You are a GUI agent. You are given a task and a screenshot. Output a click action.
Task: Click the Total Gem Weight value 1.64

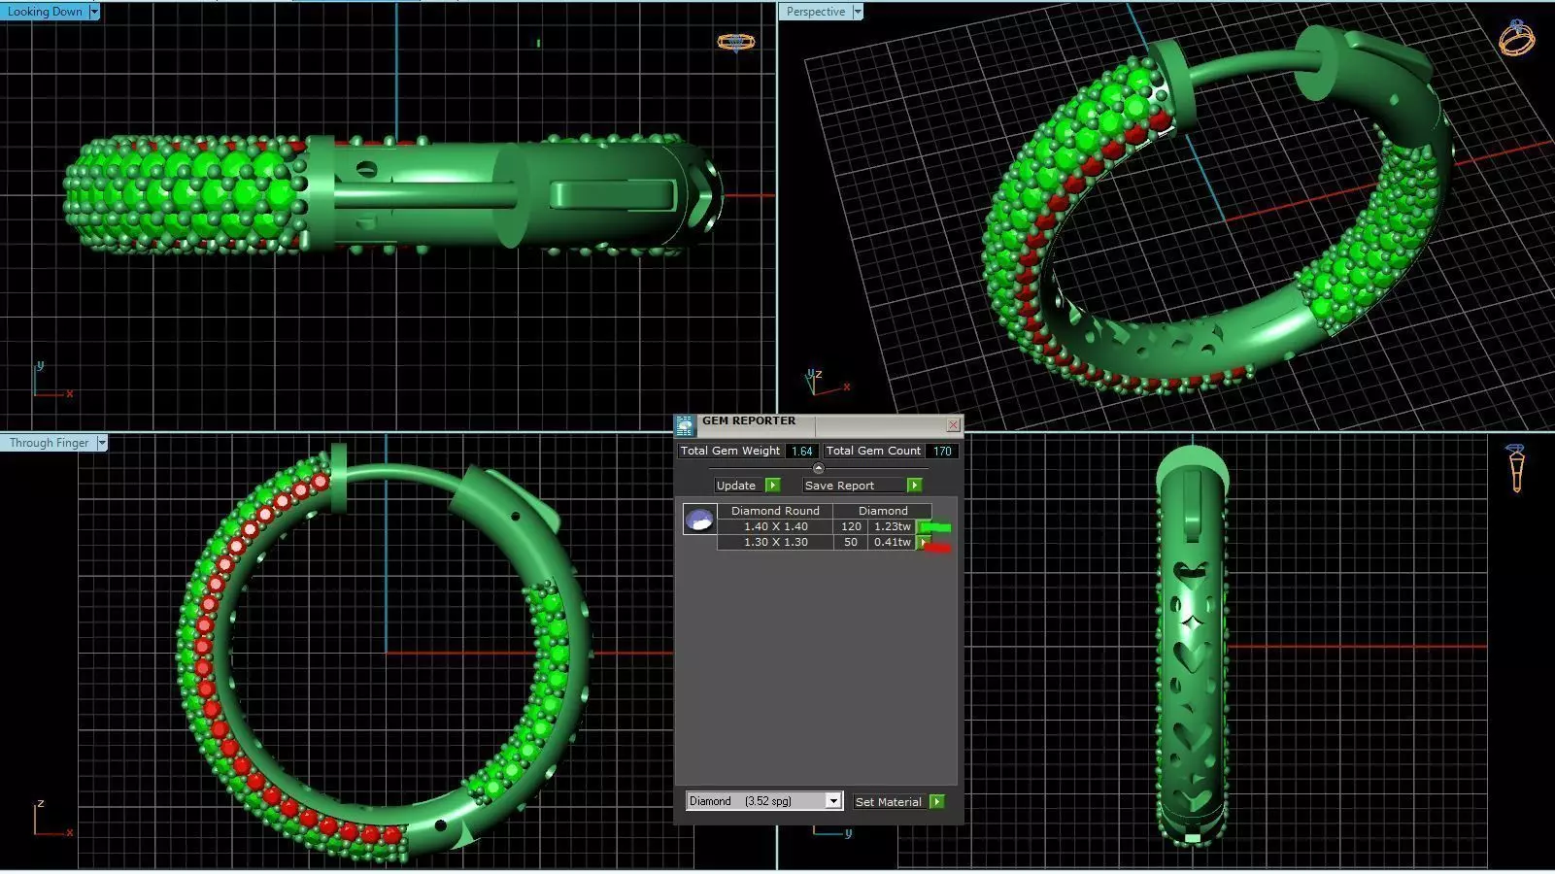801,452
